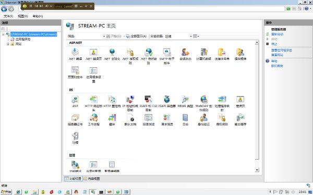
Task: Open the 功能委派 (Feature Delegation) management feature
Action: (x=75, y=166)
